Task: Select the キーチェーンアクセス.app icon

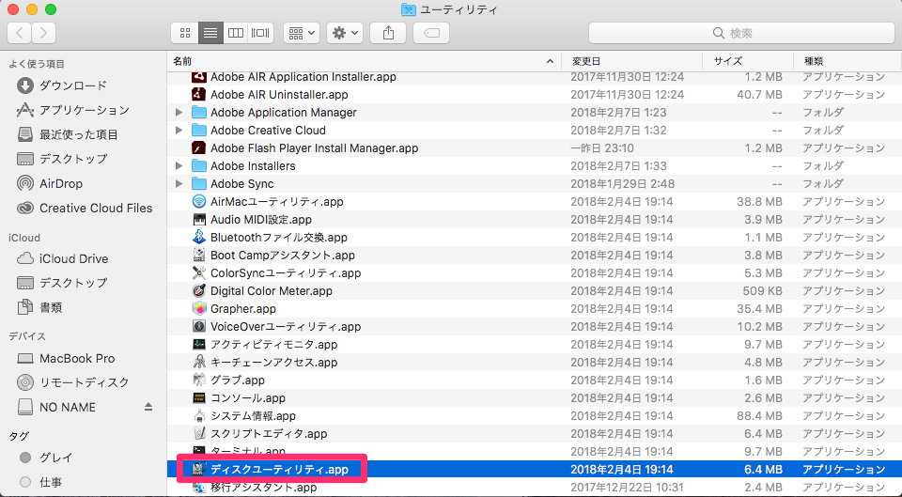Action: coord(199,362)
